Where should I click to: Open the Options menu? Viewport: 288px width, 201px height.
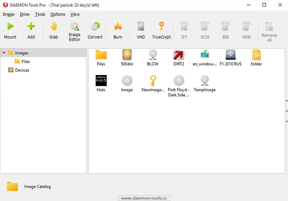click(x=58, y=14)
